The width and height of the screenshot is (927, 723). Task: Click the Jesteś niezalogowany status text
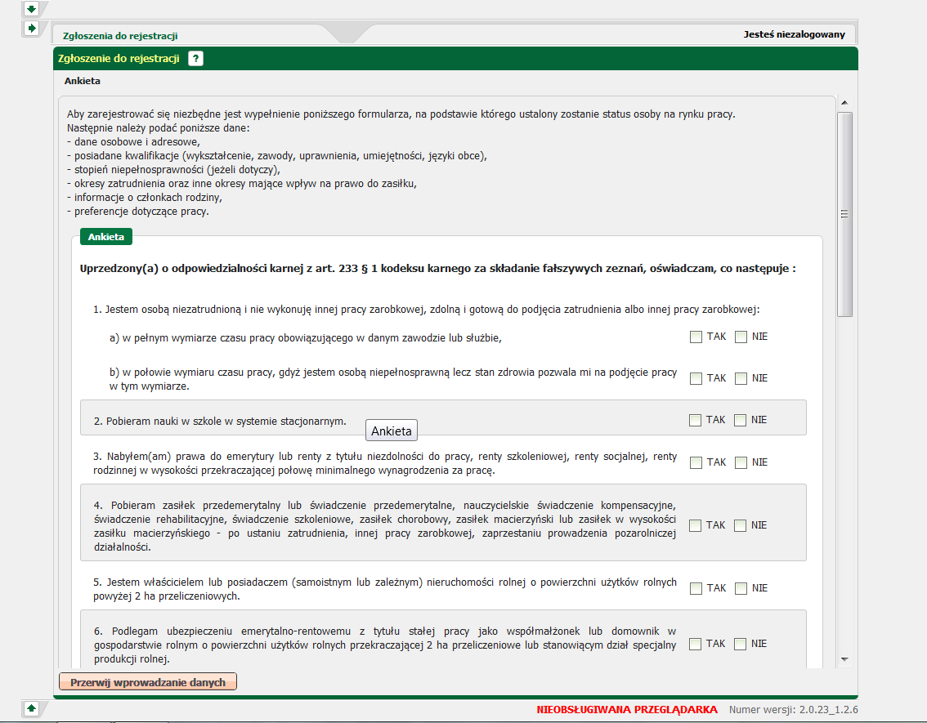(794, 34)
